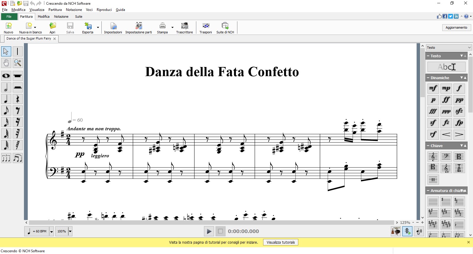The image size is (473, 254).
Task: Open the Guida menu
Action: click(x=120, y=10)
